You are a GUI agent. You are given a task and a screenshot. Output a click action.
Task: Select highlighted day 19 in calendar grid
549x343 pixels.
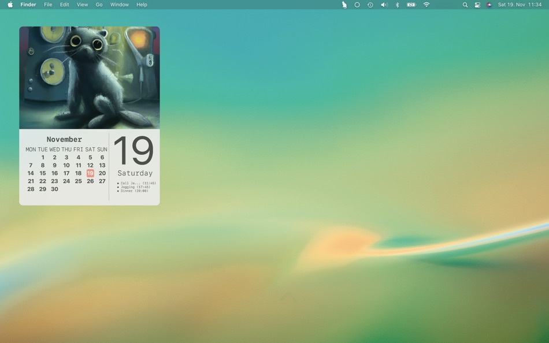tap(90, 173)
